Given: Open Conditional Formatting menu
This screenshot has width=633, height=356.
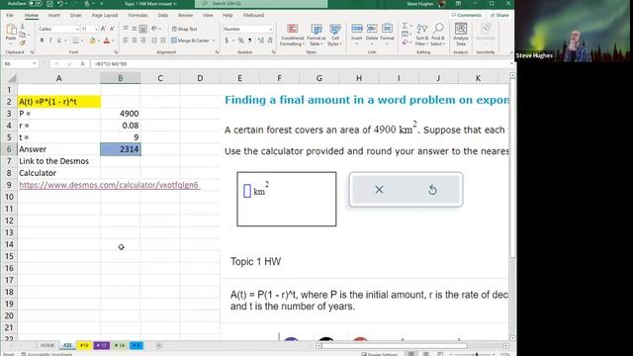Looking at the screenshot, I should [293, 35].
